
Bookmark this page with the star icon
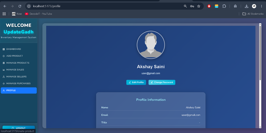click(199, 6)
